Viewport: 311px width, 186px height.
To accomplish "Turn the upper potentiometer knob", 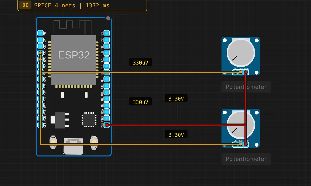I will pyautogui.click(x=241, y=53).
